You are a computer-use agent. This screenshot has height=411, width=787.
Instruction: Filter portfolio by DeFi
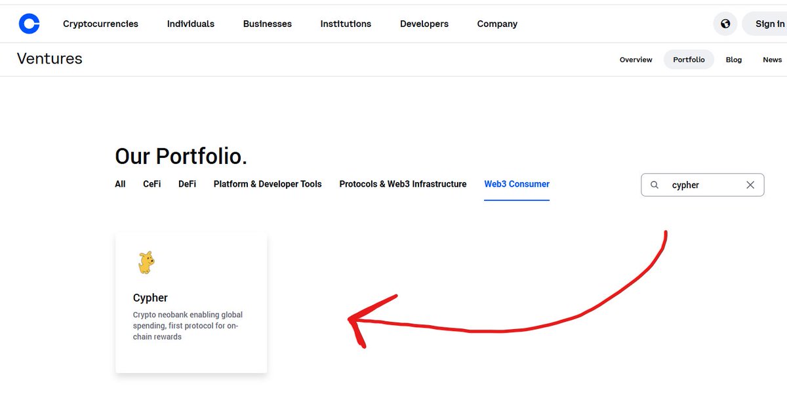[x=187, y=184]
